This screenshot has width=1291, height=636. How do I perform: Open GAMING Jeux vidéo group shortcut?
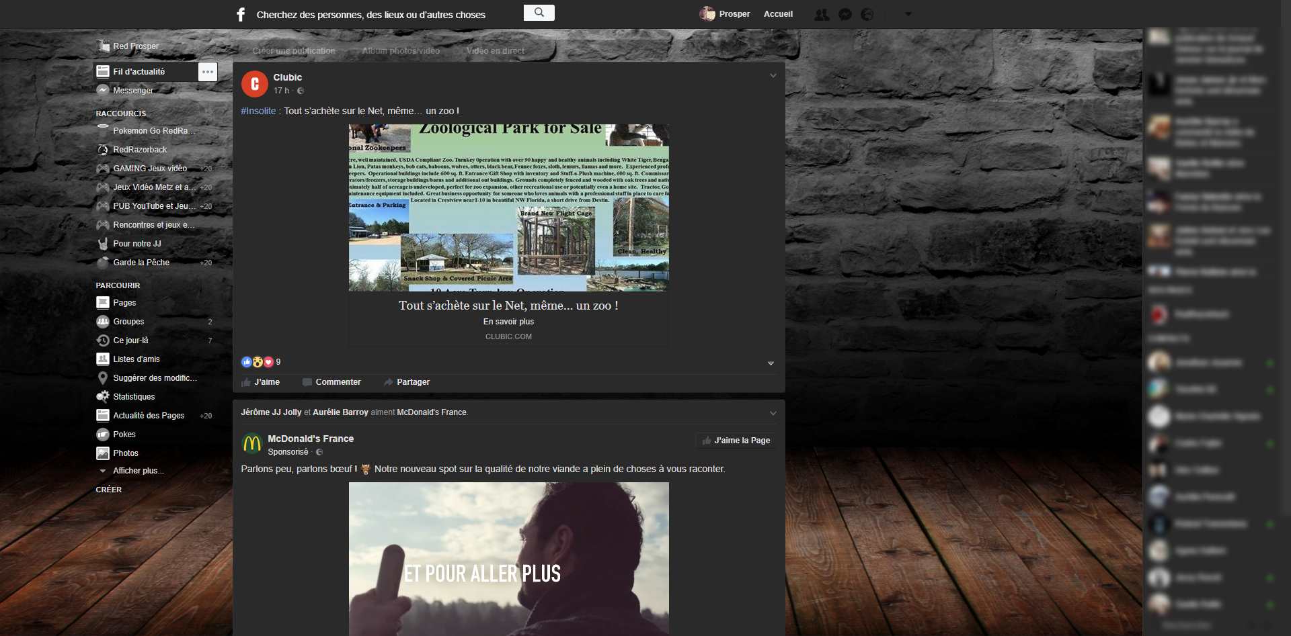[x=142, y=169]
